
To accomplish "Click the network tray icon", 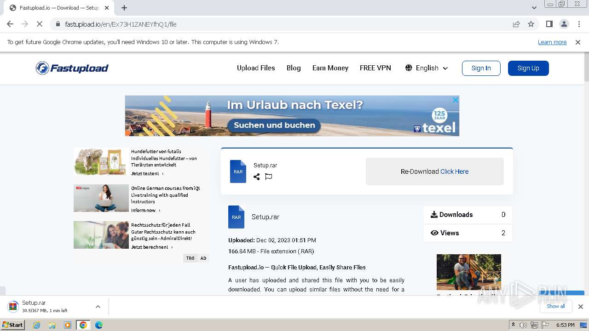I will [x=534, y=325].
